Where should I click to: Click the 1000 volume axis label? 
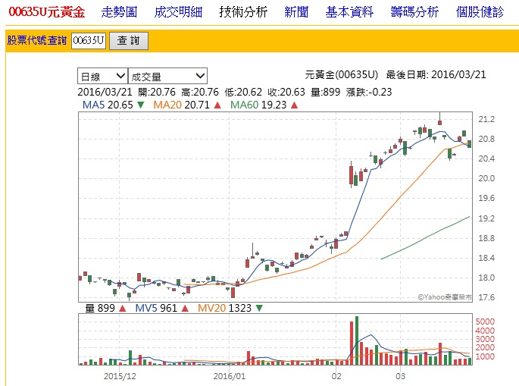click(x=485, y=356)
